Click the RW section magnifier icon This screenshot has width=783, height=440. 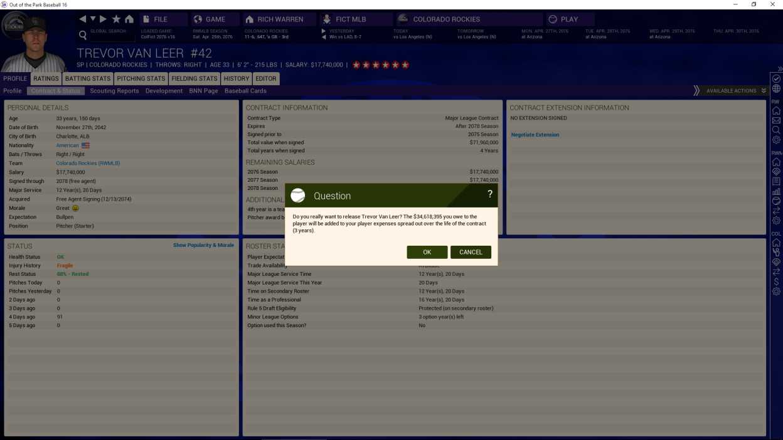(776, 130)
